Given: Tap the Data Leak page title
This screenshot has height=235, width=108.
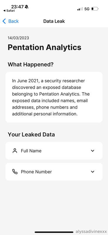Looking at the screenshot, I should coord(54,21).
